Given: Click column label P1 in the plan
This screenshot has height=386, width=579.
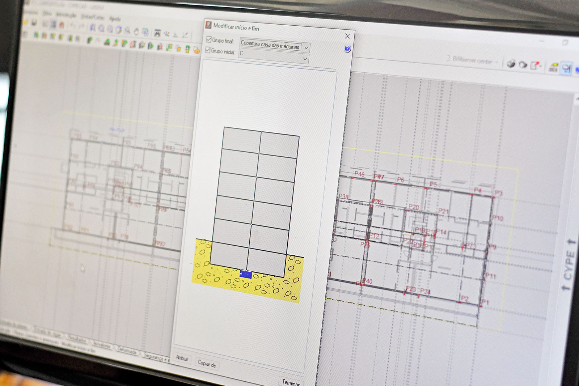Looking at the screenshot, I should (x=485, y=302).
